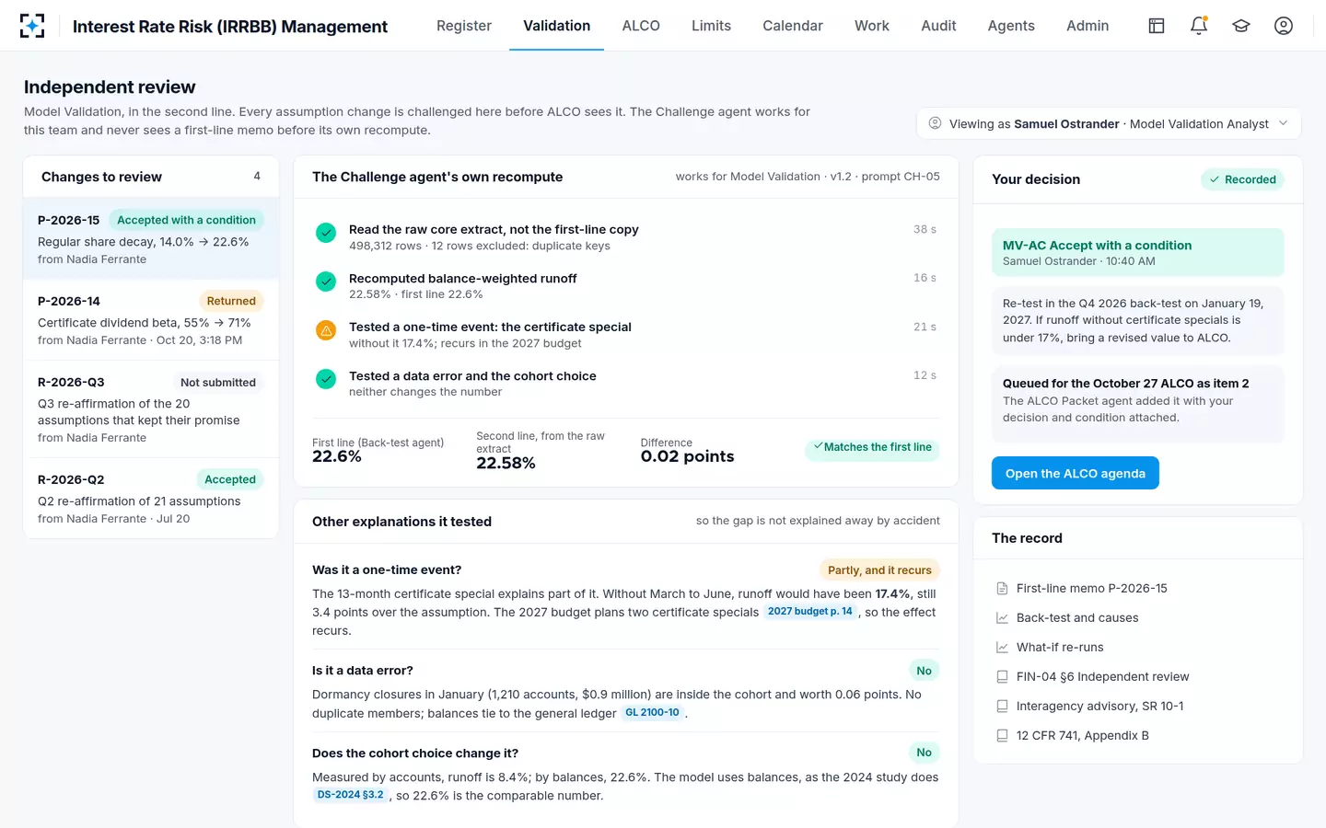
Task: Click the book icon beside Interagency advisory, SR 10-1
Action: [x=1002, y=707]
